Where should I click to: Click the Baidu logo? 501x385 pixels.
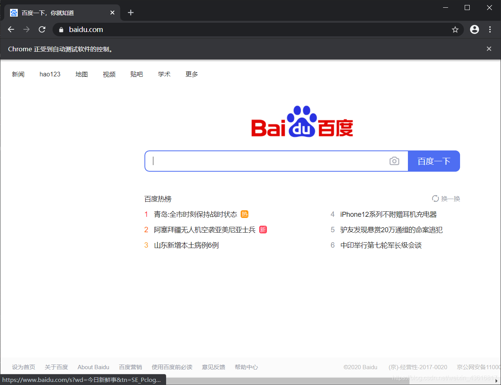(302, 122)
